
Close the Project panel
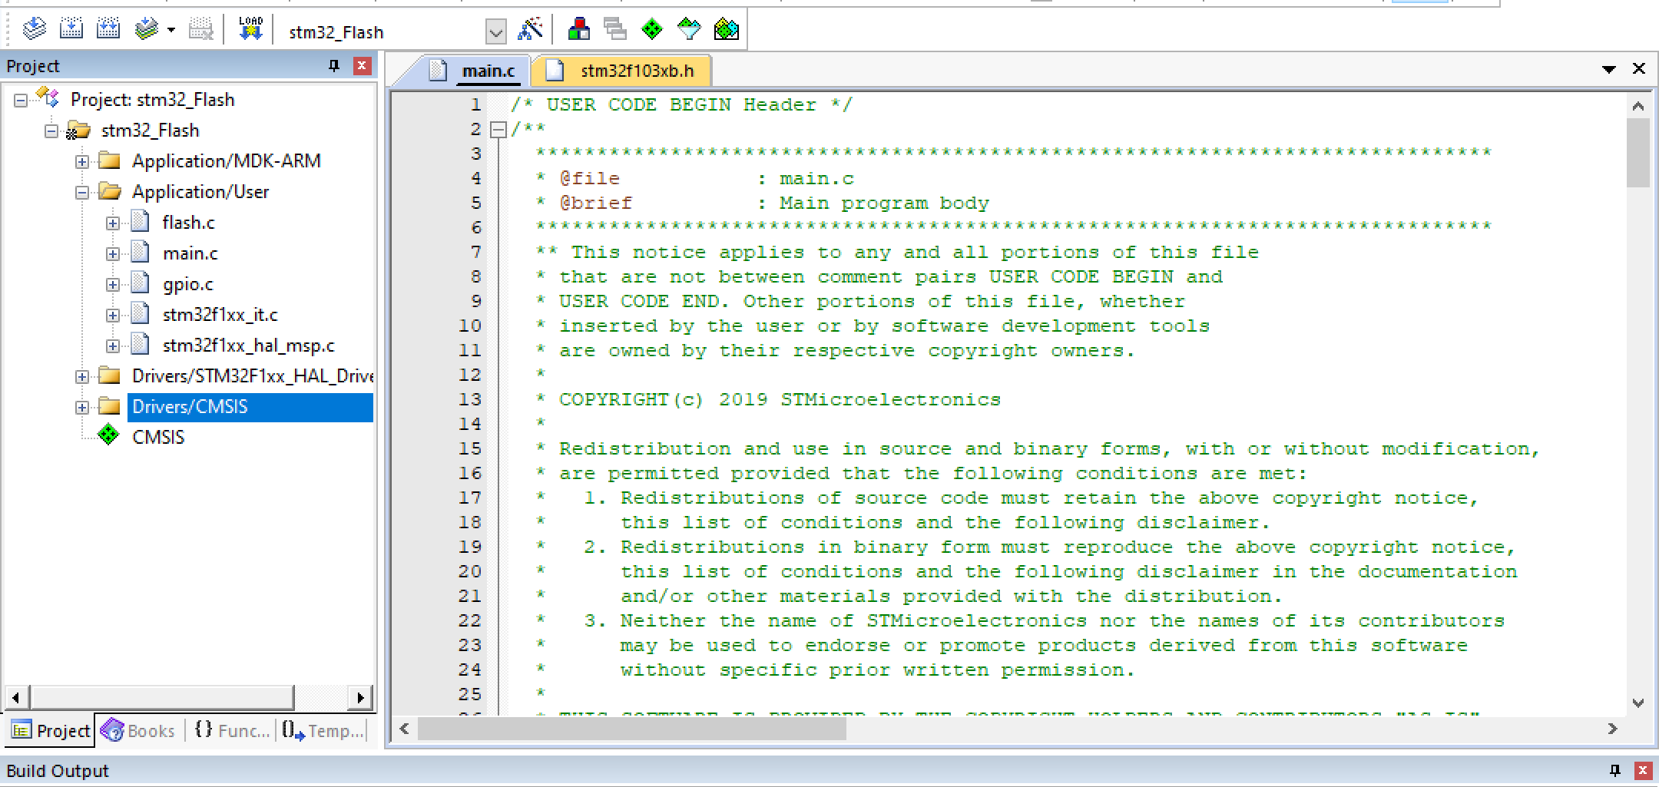pyautogui.click(x=362, y=66)
